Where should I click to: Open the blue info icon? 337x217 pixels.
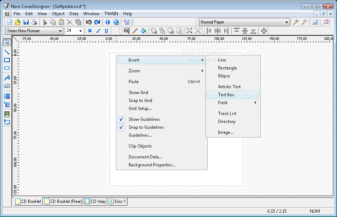tap(108, 22)
